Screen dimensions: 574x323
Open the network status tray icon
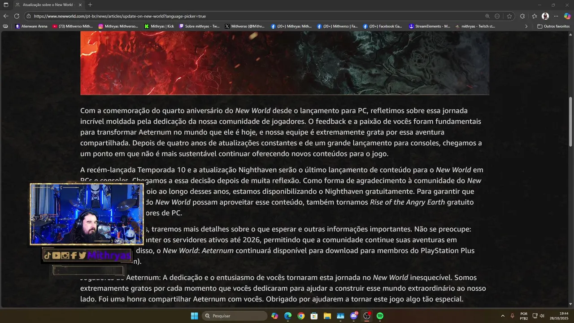click(x=535, y=316)
